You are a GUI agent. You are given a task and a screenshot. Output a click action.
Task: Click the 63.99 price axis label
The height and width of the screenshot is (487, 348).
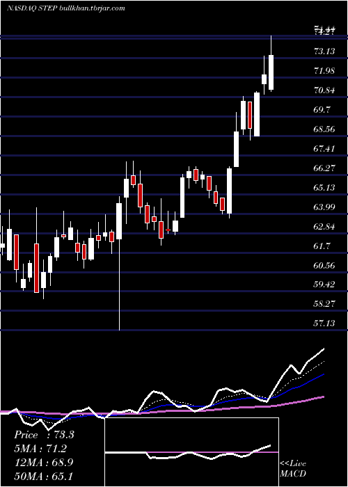(x=325, y=207)
